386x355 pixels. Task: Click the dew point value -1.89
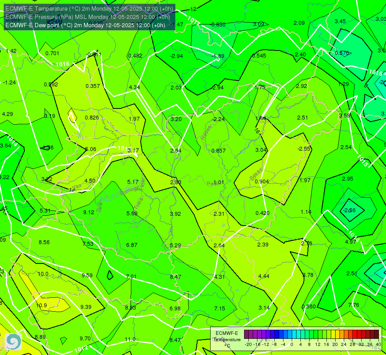pos(218,56)
